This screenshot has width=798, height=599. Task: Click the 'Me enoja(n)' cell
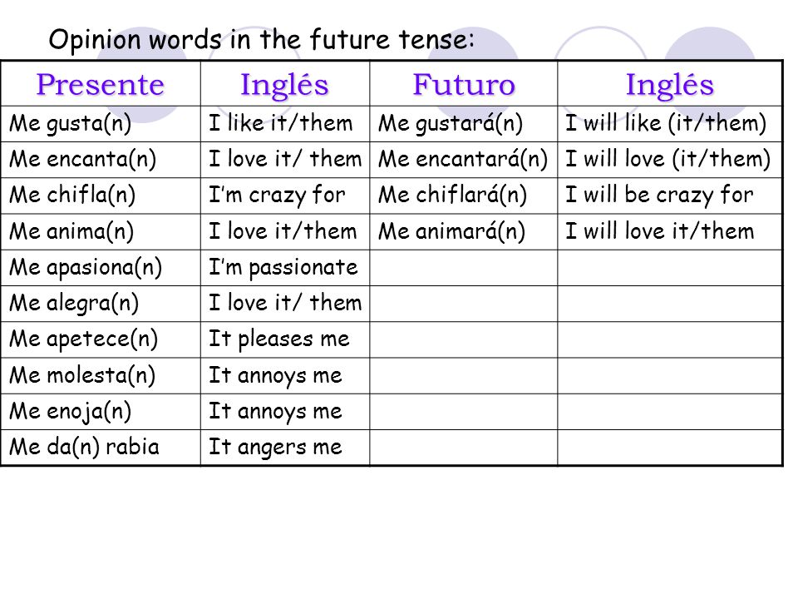[101, 412]
